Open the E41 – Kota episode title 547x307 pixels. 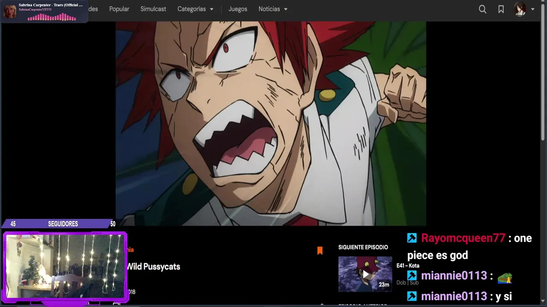click(408, 266)
